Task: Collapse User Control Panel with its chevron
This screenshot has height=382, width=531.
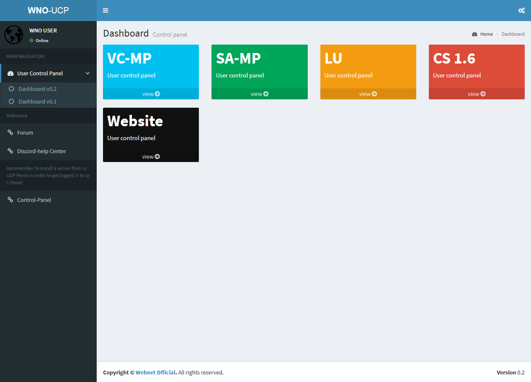Action: (88, 73)
